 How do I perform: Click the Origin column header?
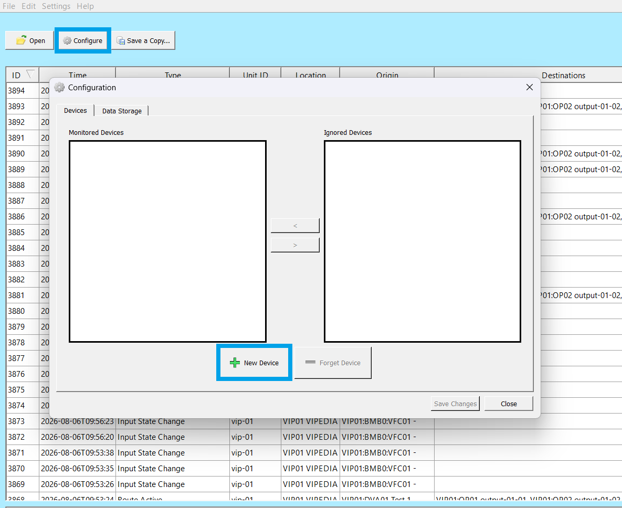tap(387, 75)
